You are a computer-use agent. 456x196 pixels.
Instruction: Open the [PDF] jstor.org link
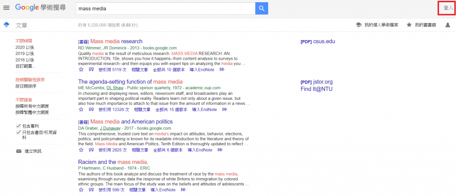pyautogui.click(x=317, y=82)
